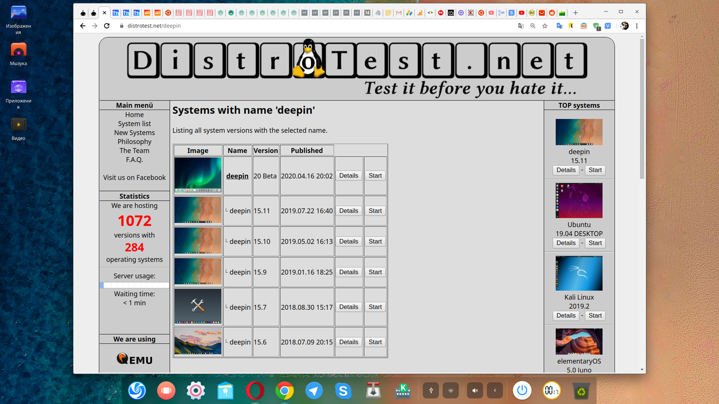Click the power button in dock
This screenshot has height=404, width=719.
click(x=522, y=391)
